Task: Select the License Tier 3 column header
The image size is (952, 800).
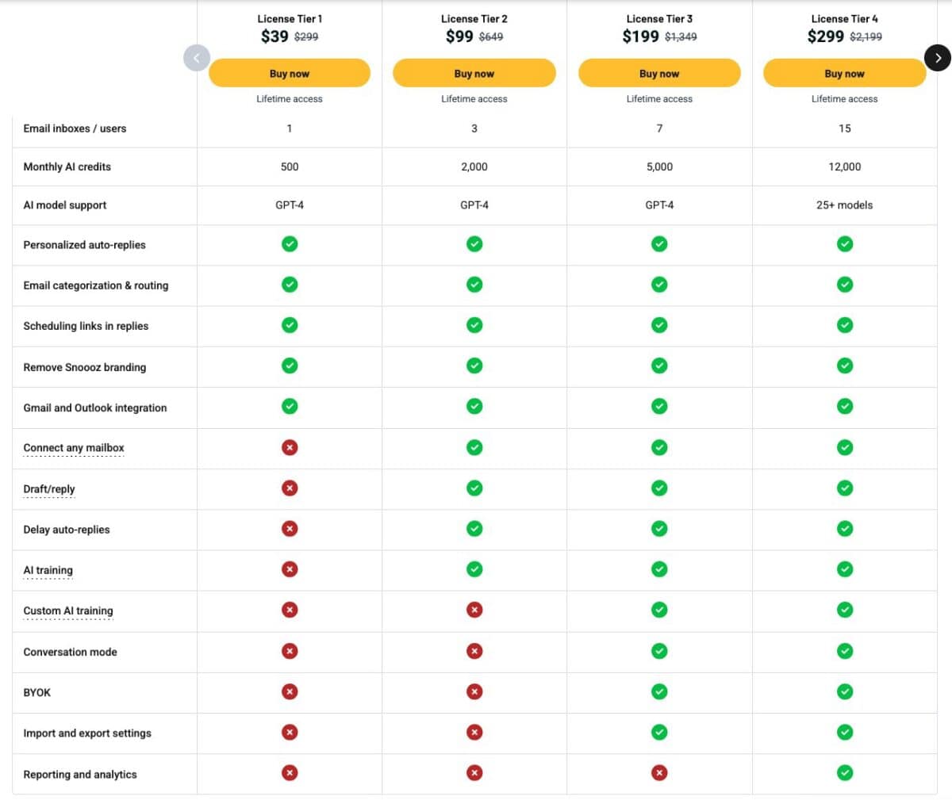Action: [659, 18]
